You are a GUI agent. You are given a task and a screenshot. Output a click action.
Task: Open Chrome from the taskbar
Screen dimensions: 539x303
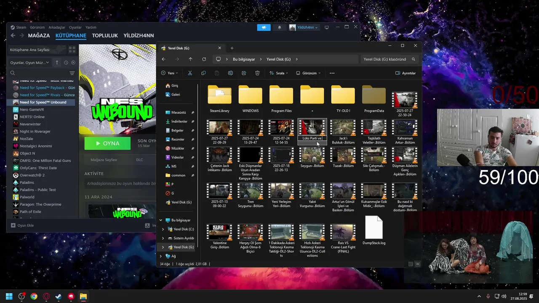[34, 296]
